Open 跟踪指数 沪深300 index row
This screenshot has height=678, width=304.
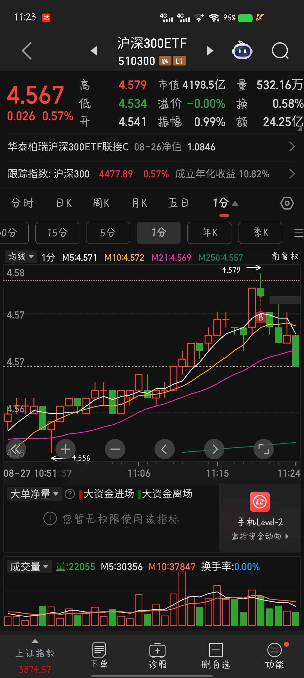click(x=152, y=174)
